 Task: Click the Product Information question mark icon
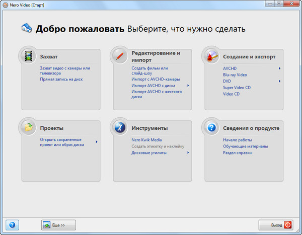point(212,127)
